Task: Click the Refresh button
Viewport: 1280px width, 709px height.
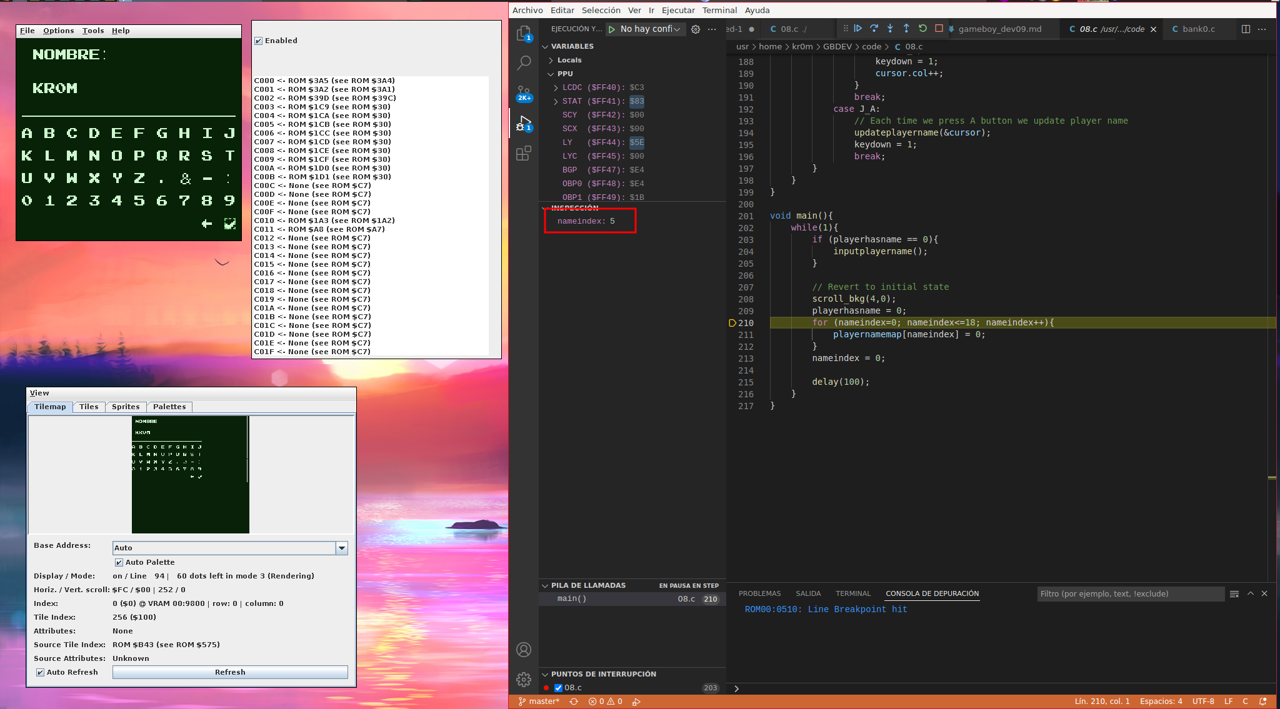Action: 230,672
